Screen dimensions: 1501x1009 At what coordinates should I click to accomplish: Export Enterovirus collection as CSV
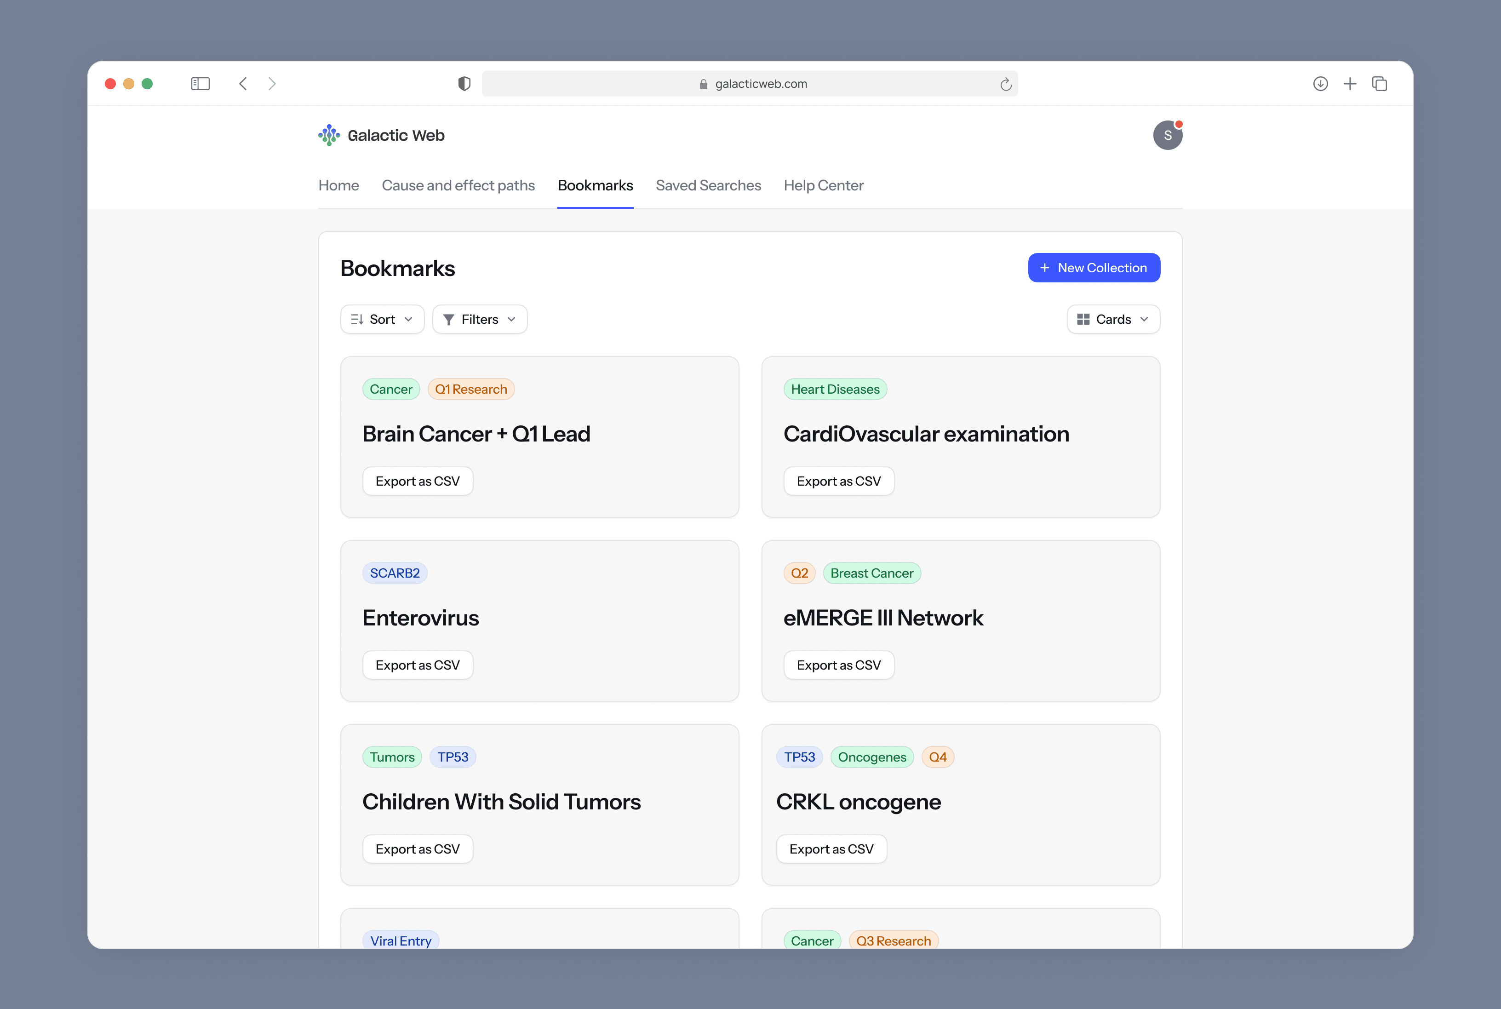pyautogui.click(x=418, y=665)
